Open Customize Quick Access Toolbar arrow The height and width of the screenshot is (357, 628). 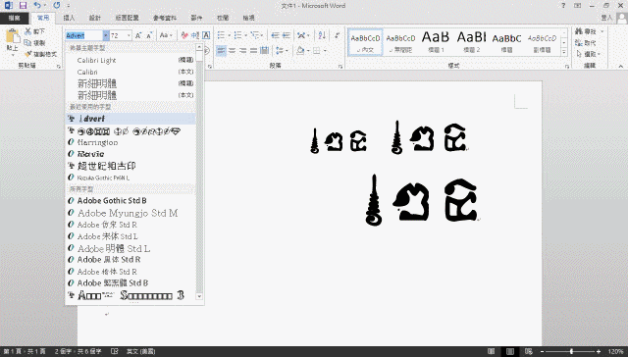(69, 6)
